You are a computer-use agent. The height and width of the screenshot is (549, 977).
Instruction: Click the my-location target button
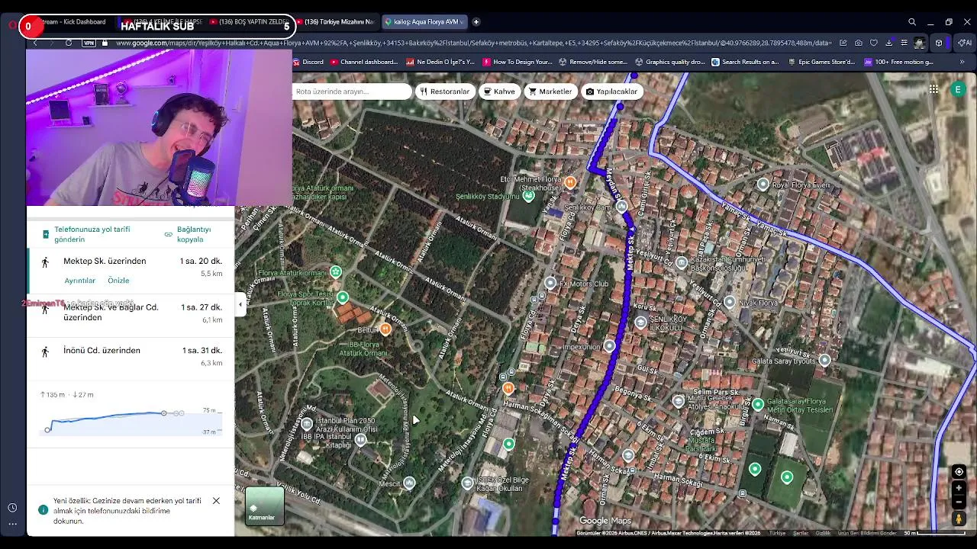click(959, 471)
